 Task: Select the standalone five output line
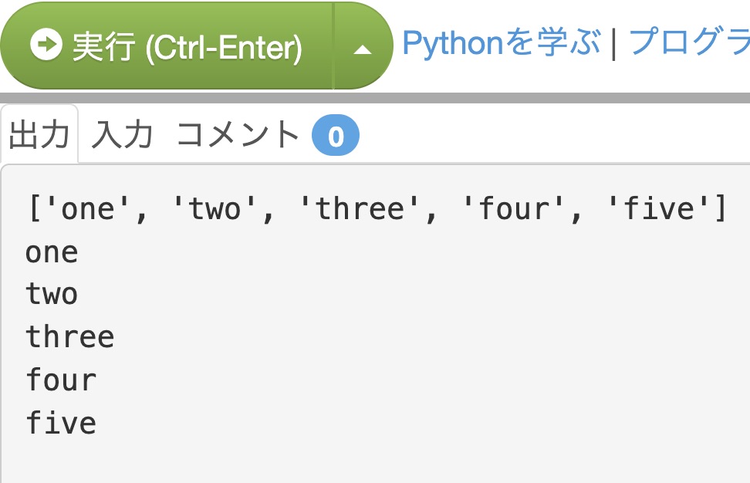point(61,422)
